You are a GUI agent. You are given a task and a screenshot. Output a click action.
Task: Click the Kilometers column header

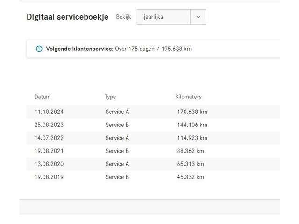click(x=188, y=97)
